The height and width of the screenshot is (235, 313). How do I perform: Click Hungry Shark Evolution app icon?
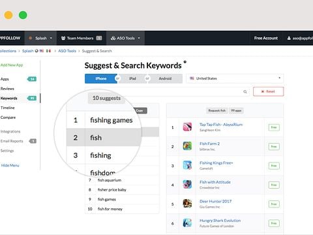click(187, 223)
